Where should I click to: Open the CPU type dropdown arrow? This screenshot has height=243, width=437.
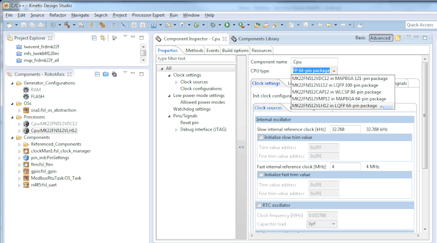334,71
